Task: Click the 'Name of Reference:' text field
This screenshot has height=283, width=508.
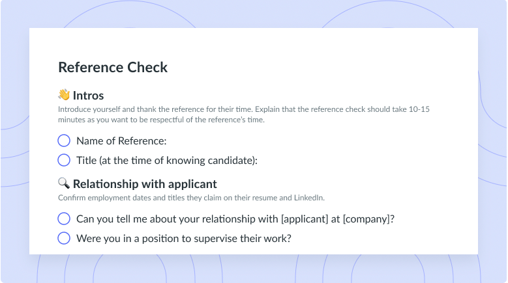Action: point(121,141)
